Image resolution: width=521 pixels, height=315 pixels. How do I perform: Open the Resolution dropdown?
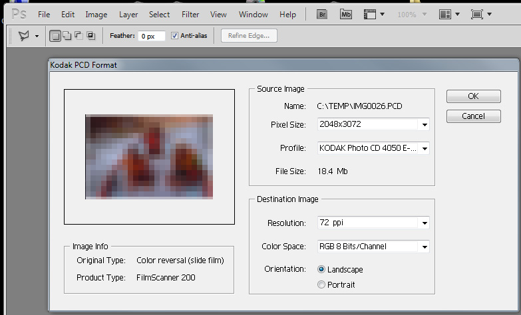click(x=373, y=223)
